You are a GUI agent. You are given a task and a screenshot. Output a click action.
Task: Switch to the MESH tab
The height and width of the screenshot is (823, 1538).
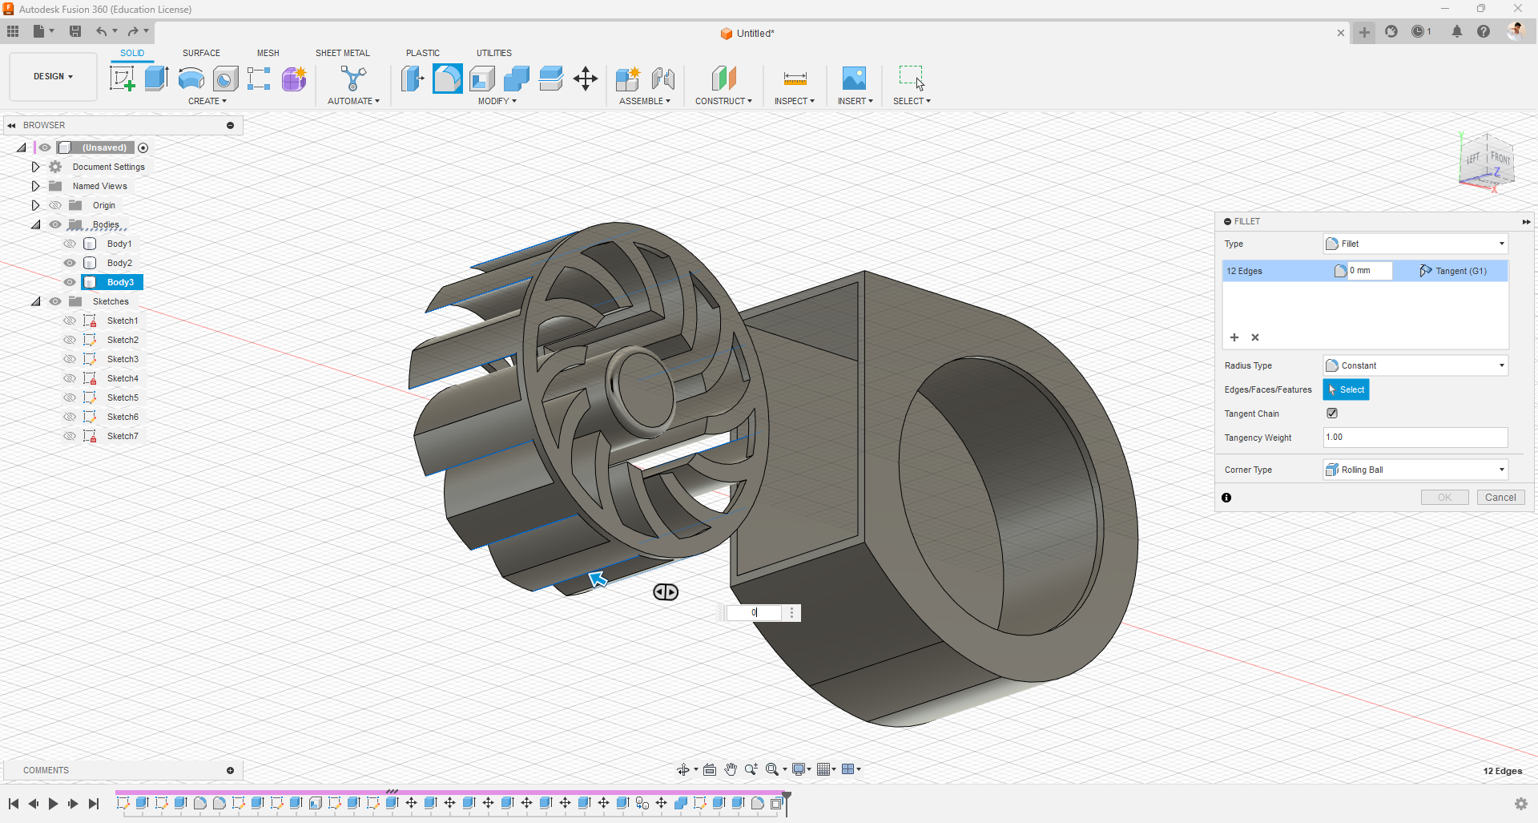point(268,53)
